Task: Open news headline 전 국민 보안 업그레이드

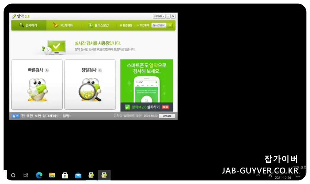Action: point(46,116)
